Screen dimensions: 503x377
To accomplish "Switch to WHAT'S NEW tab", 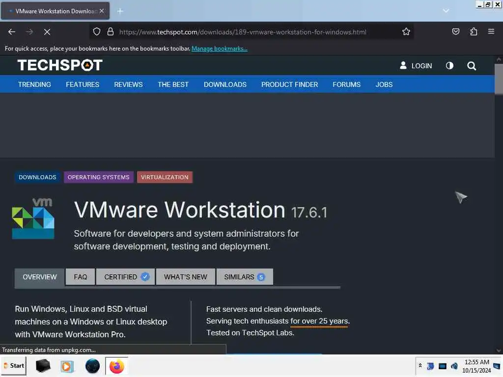I will point(185,277).
